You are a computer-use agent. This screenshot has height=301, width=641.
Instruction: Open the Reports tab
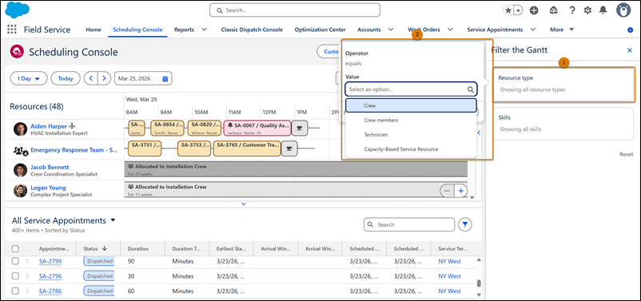pyautogui.click(x=184, y=30)
